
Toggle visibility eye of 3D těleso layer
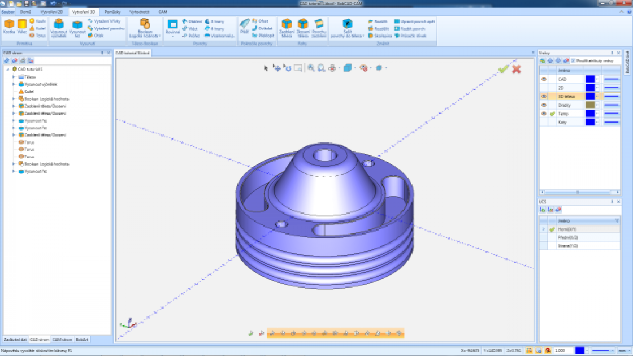(544, 96)
